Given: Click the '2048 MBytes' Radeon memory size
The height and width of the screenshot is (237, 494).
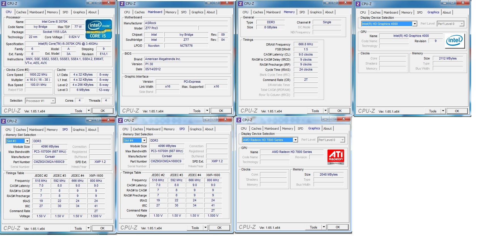Looking at the screenshot, I should [329, 175].
